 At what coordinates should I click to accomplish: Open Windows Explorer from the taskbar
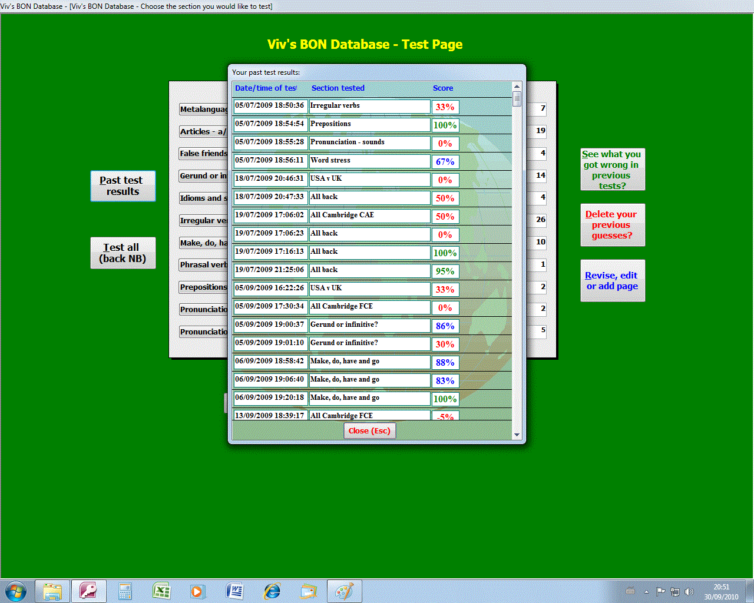click(52, 591)
